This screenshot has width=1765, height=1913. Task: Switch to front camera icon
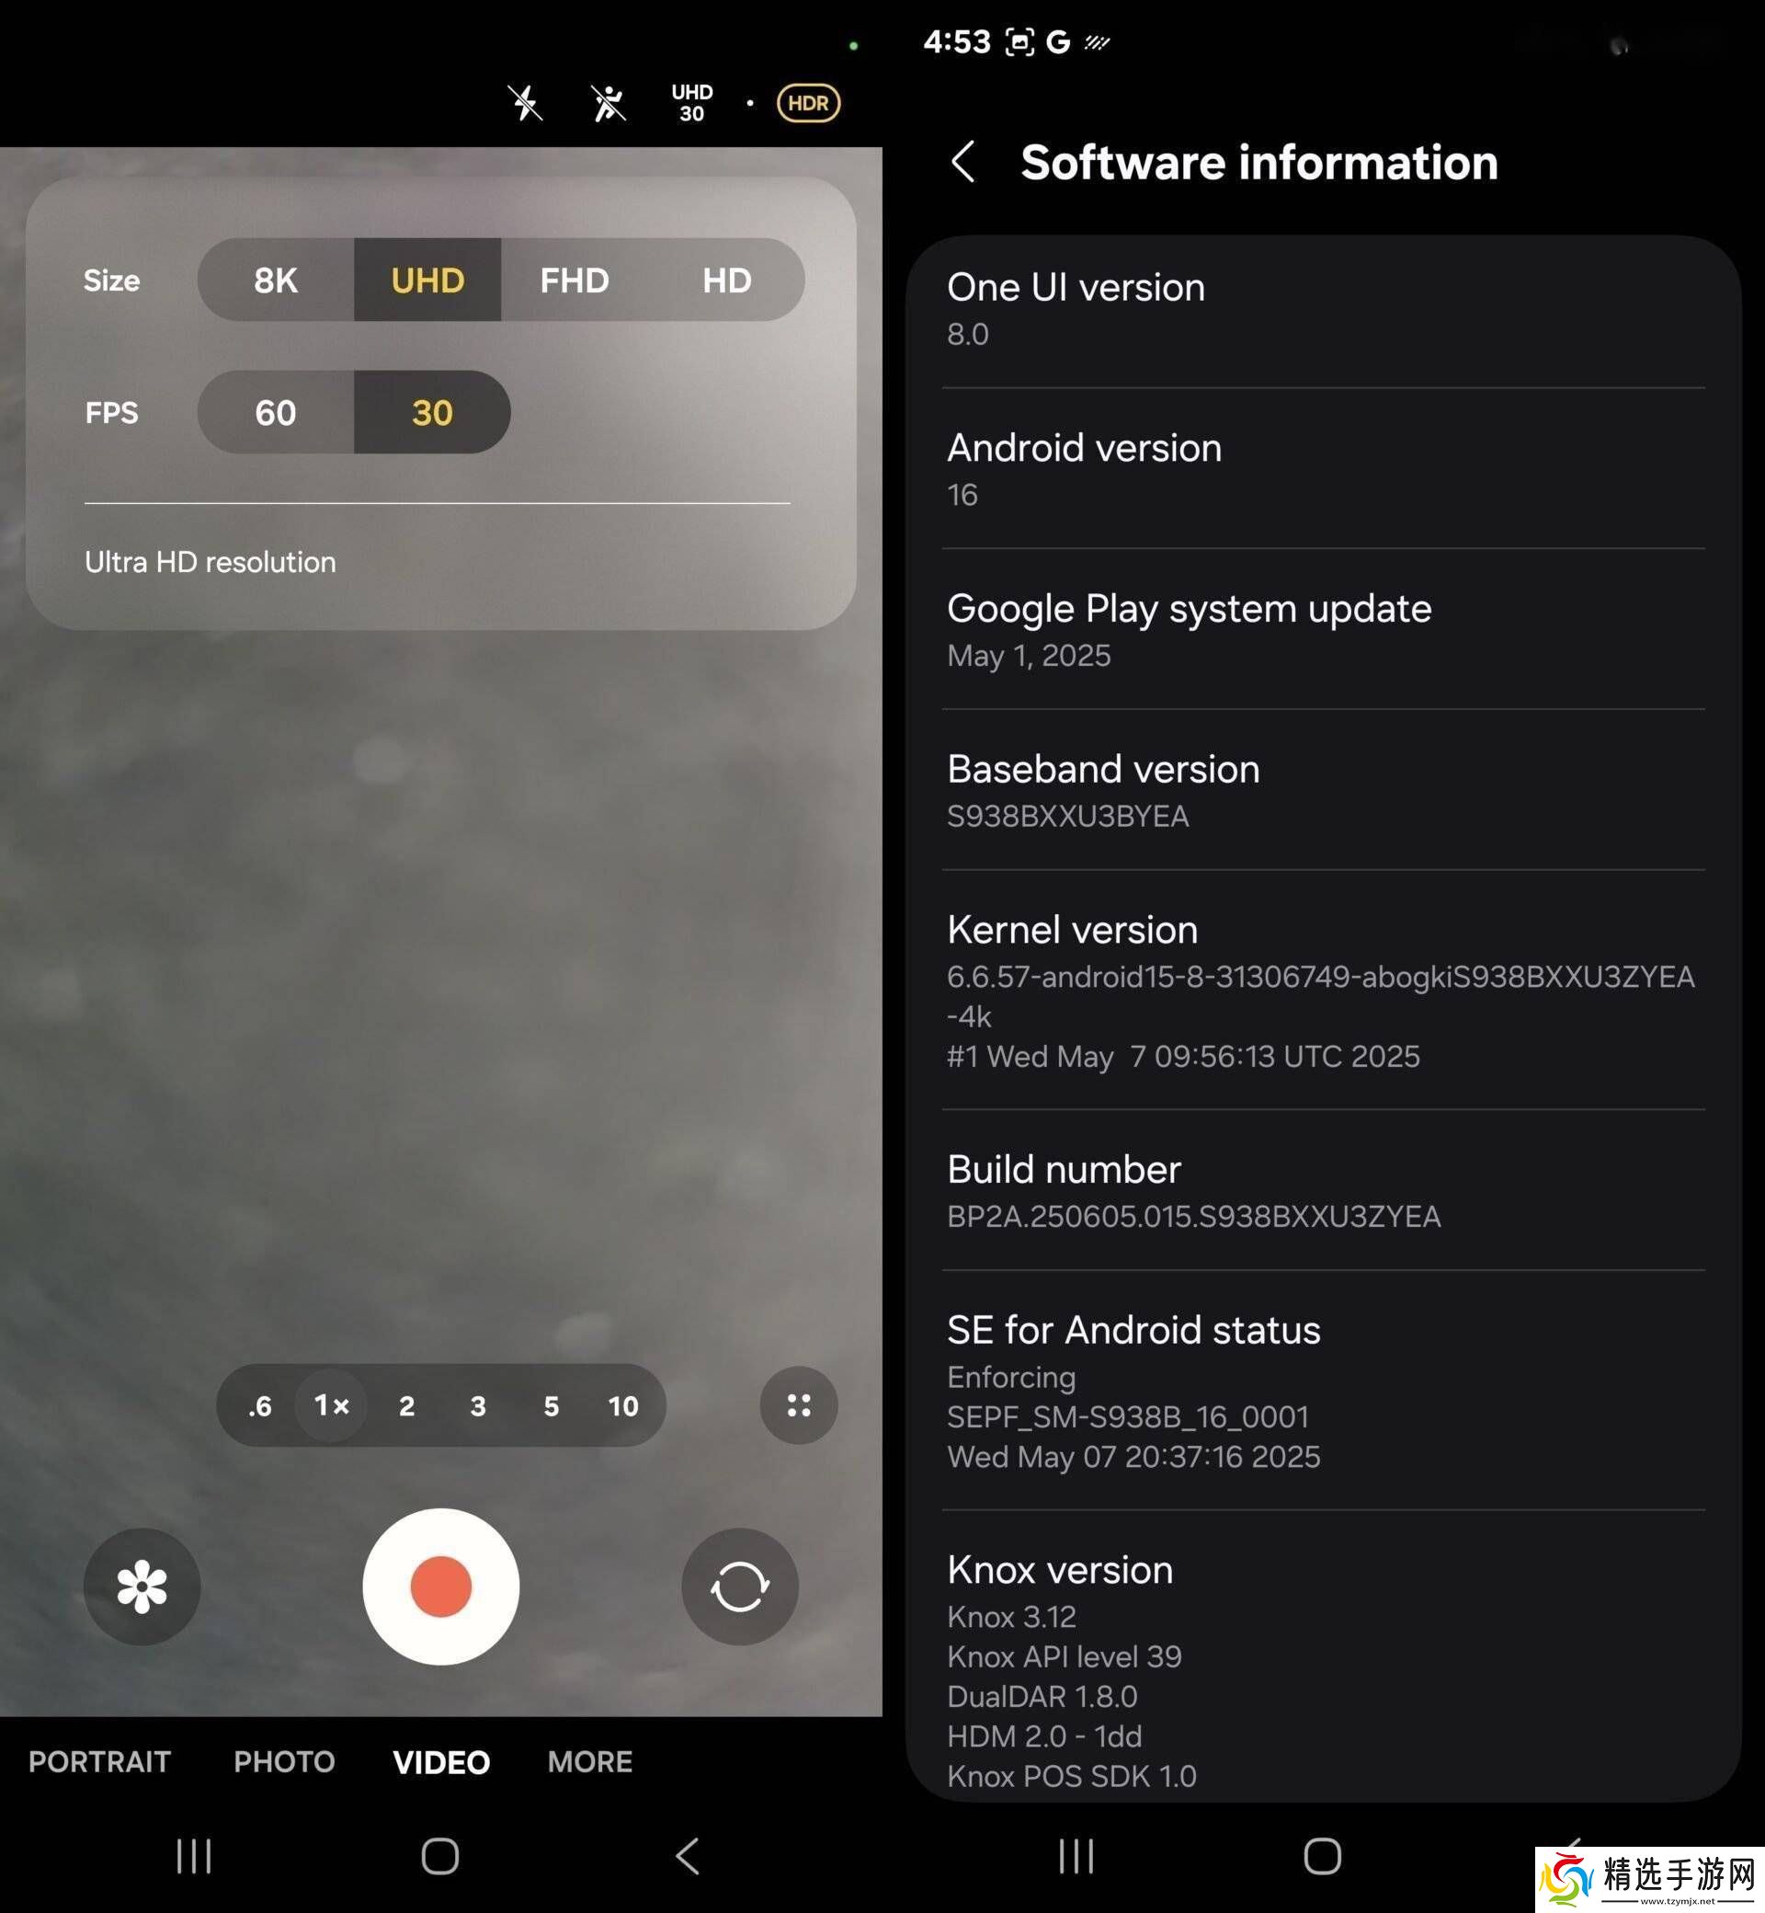(x=739, y=1587)
